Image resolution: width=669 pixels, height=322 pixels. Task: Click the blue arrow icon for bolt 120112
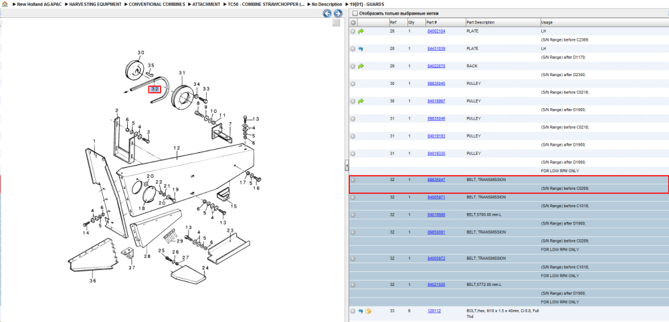[361, 311]
